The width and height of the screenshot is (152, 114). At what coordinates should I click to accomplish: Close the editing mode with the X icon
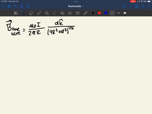(143, 6)
